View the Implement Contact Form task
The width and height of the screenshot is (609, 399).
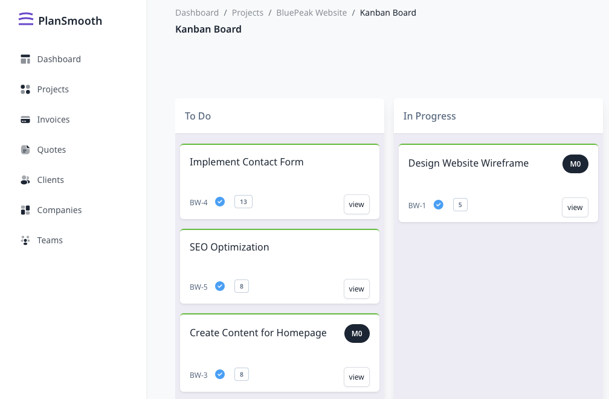click(356, 204)
